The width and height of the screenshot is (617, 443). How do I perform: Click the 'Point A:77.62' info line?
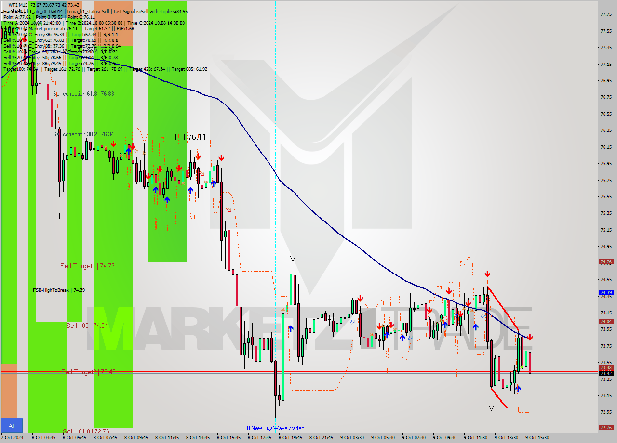click(18, 17)
